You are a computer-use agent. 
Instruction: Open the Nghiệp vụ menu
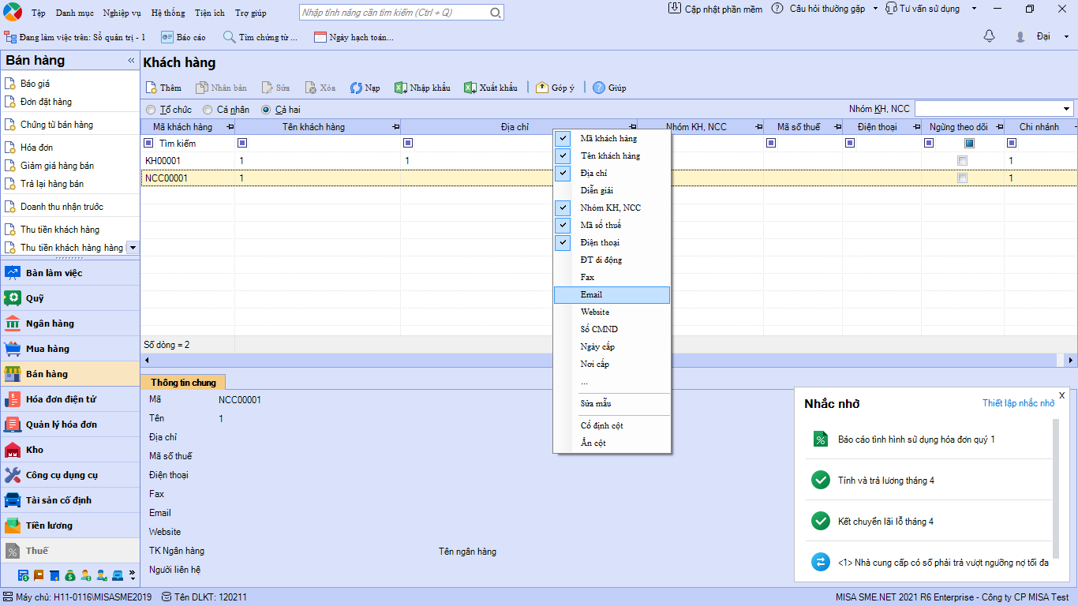click(x=122, y=13)
